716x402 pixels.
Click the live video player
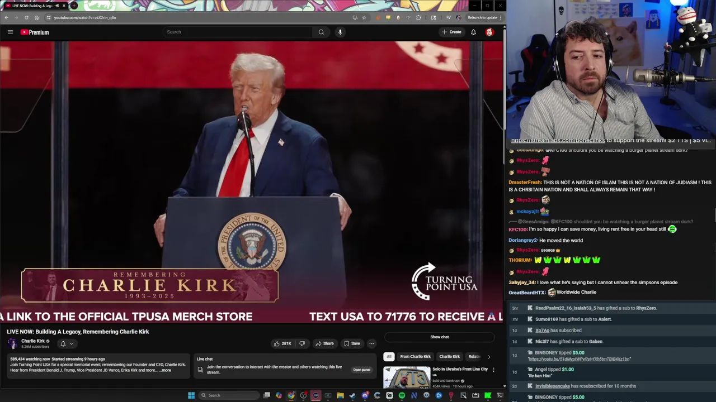point(252,183)
